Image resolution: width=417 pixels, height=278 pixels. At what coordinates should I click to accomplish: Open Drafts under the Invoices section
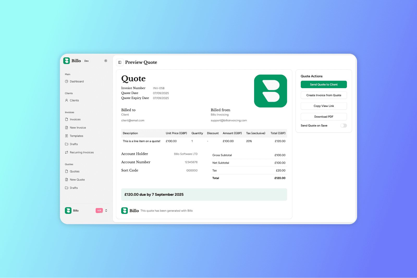74,144
